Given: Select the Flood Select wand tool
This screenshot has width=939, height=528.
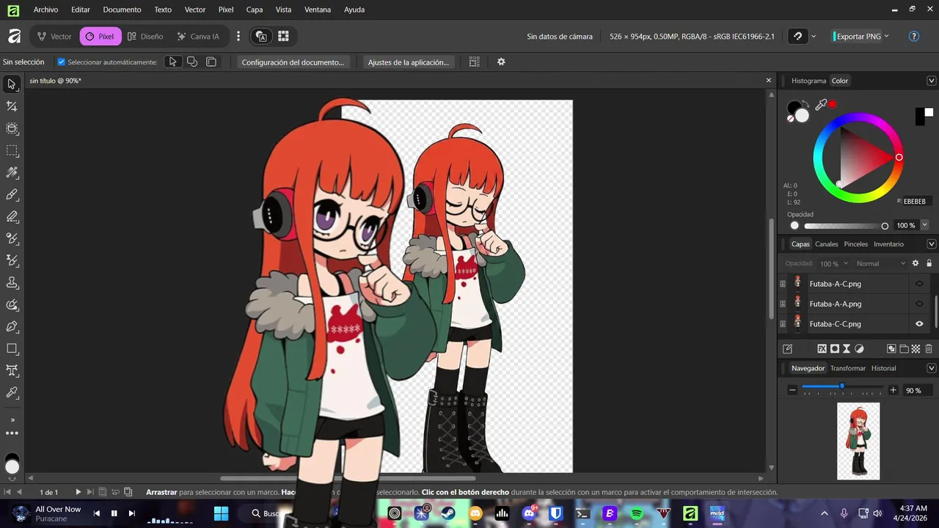Looking at the screenshot, I should tap(12, 172).
